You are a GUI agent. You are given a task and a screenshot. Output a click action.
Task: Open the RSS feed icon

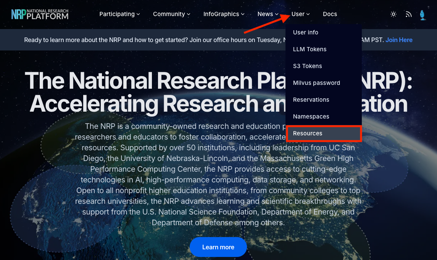tap(408, 14)
